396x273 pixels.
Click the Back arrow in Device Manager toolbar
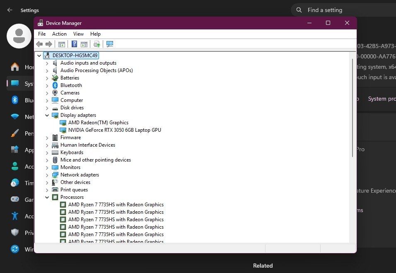[x=39, y=44]
